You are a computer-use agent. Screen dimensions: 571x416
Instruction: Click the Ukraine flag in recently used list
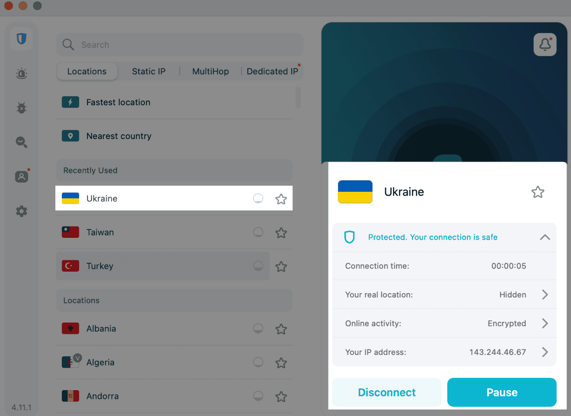(x=70, y=198)
